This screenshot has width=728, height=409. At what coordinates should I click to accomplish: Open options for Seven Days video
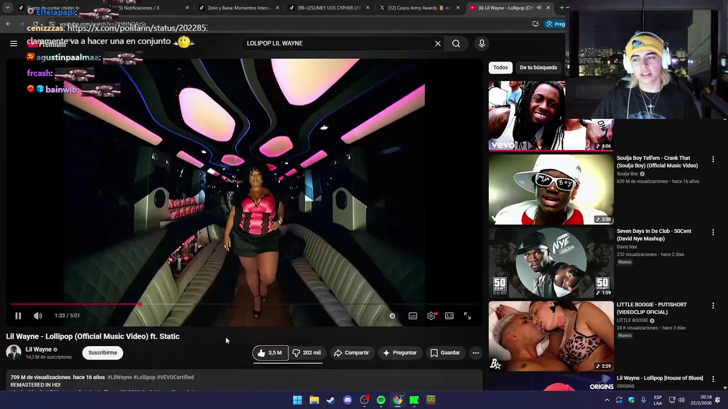coord(713,232)
